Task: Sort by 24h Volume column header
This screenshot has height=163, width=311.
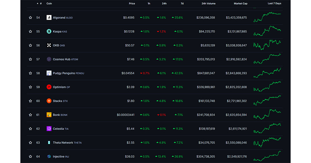Action: tap(208, 3)
